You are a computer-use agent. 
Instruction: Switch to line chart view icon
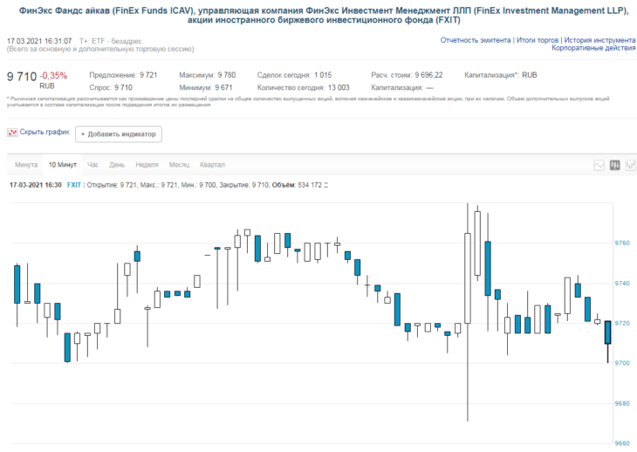pyautogui.click(x=599, y=165)
